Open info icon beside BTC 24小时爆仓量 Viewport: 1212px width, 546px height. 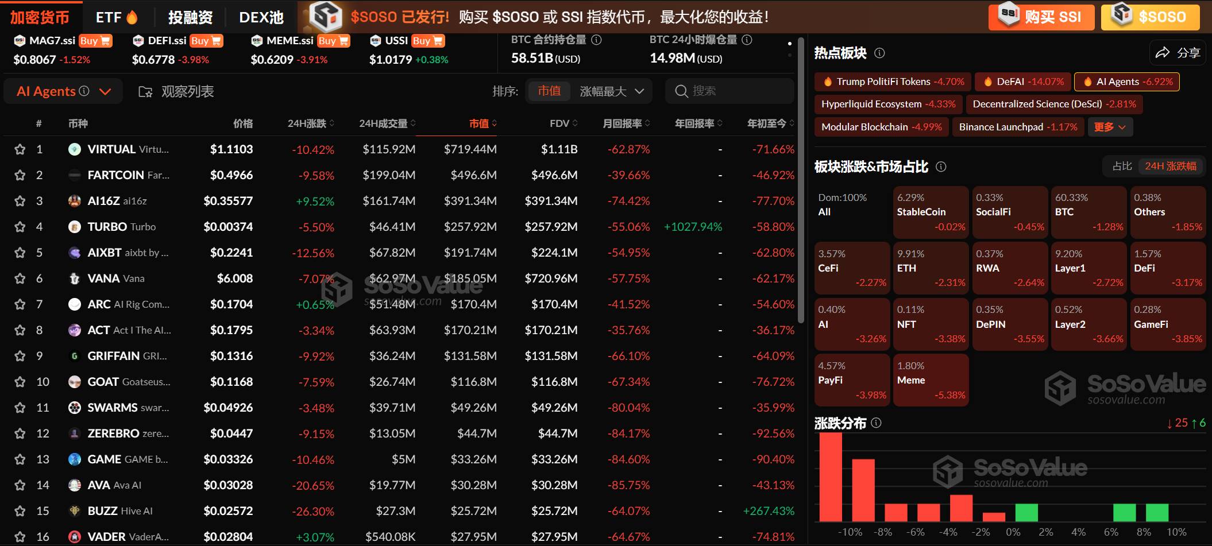747,40
